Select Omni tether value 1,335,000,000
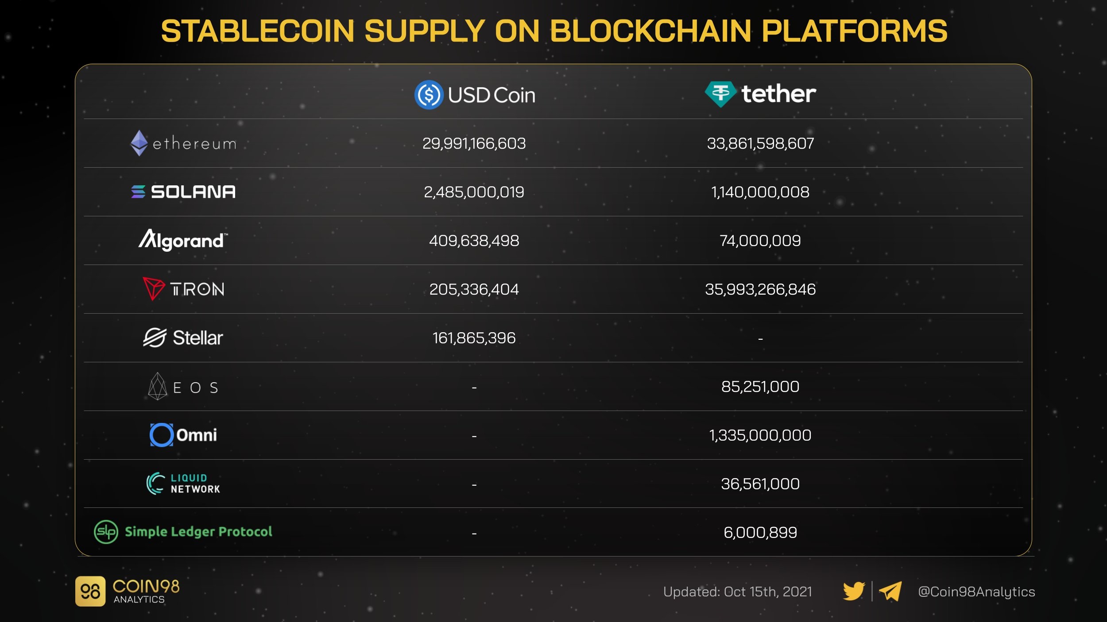Viewport: 1107px width, 622px height. [760, 435]
